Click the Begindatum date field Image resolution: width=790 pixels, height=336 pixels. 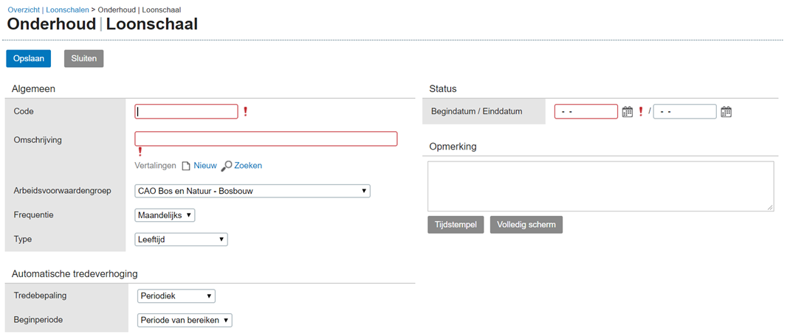click(x=586, y=112)
